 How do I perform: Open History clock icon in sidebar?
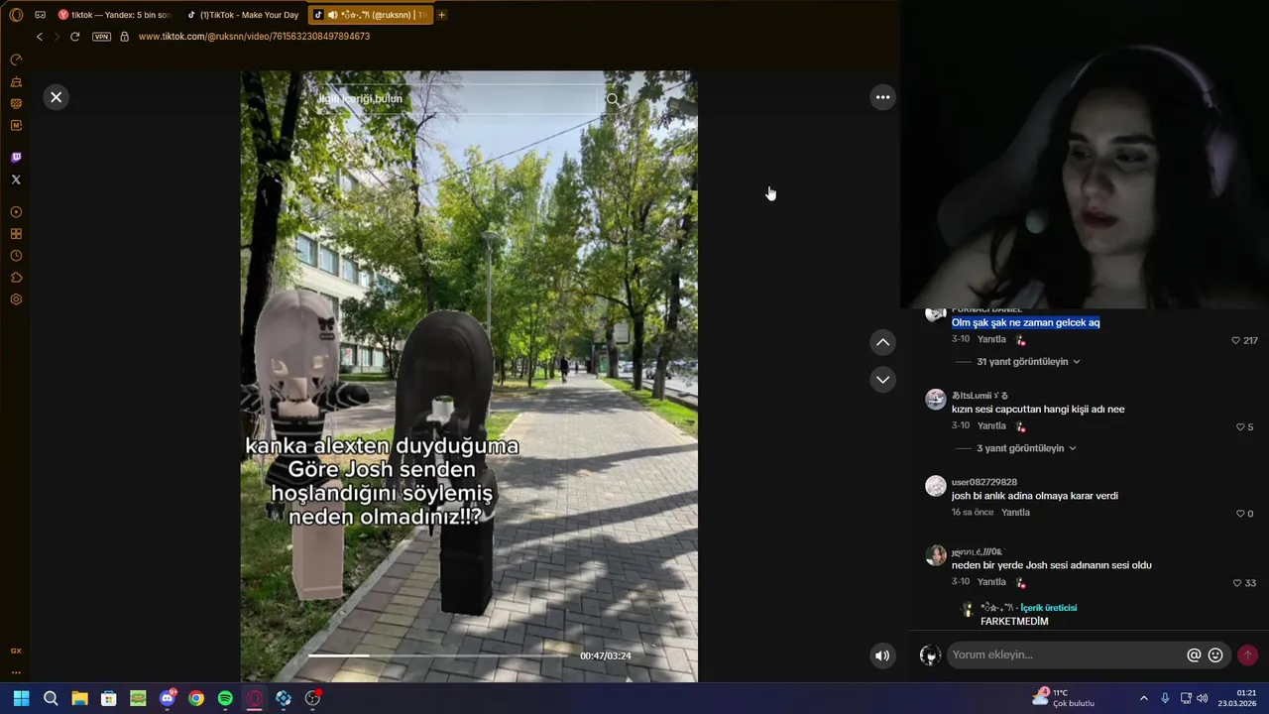pyautogui.click(x=16, y=256)
